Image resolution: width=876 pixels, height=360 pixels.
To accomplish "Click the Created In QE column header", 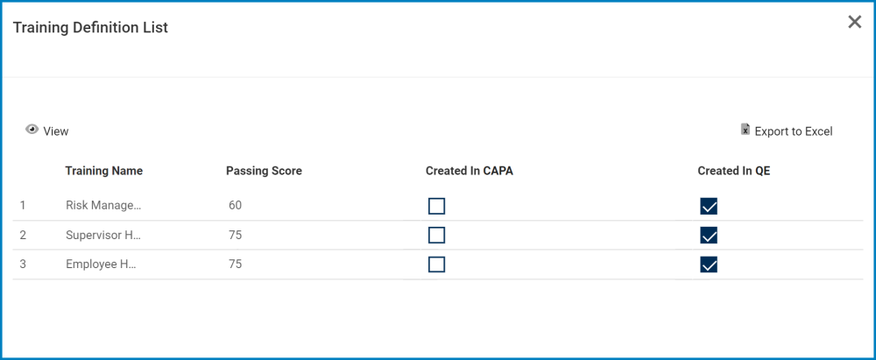I will [x=733, y=171].
